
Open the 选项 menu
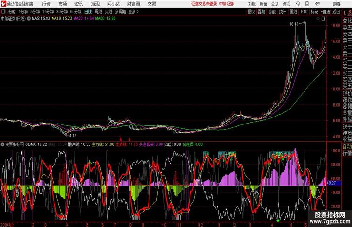click(x=286, y=4)
